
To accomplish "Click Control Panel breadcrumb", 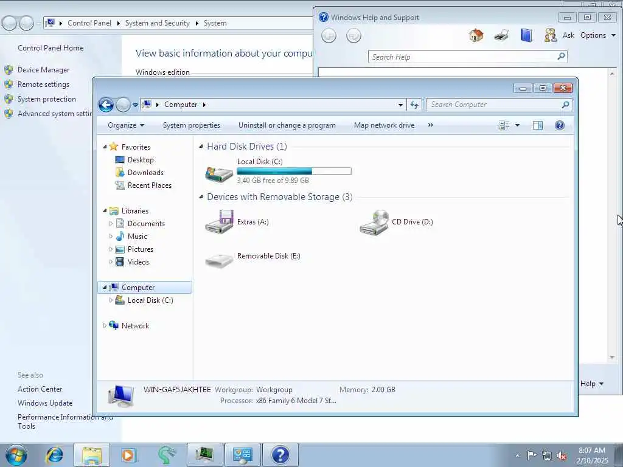I will coord(89,23).
